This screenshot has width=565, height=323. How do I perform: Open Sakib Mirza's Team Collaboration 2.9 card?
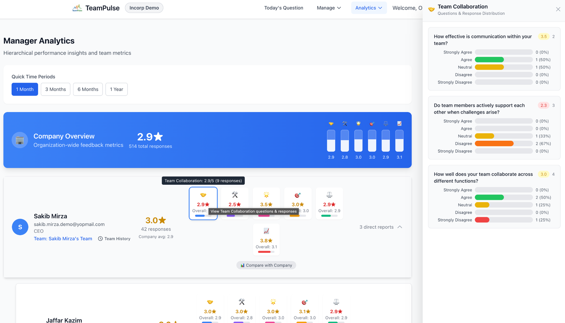click(x=203, y=203)
